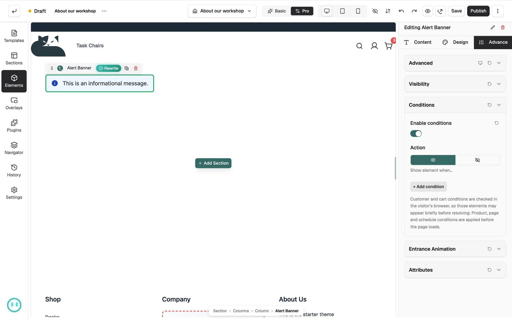Select the Hide element action
This screenshot has width=512, height=320.
(x=477, y=160)
